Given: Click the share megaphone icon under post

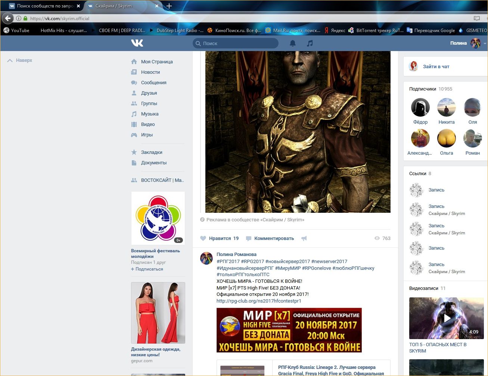Looking at the screenshot, I should [x=304, y=238].
